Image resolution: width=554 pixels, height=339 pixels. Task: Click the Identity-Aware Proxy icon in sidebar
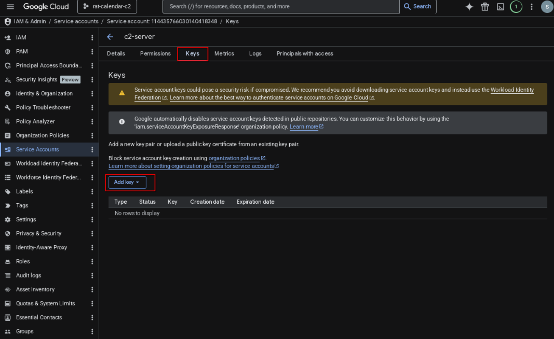[x=7, y=248]
